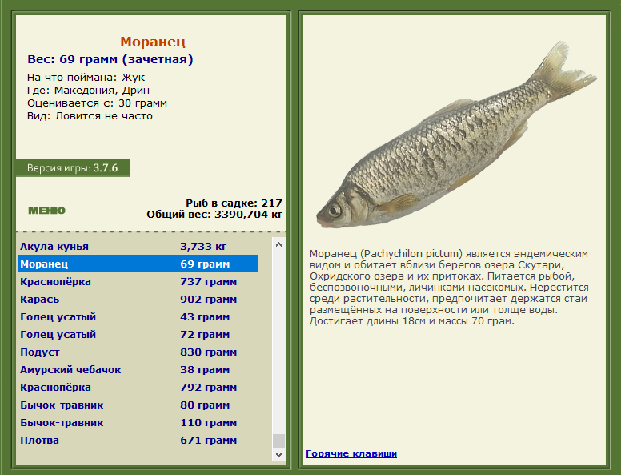This screenshot has height=475, width=621.
Task: Select Краснопёрка 737 грамм entry
Action: (x=138, y=281)
